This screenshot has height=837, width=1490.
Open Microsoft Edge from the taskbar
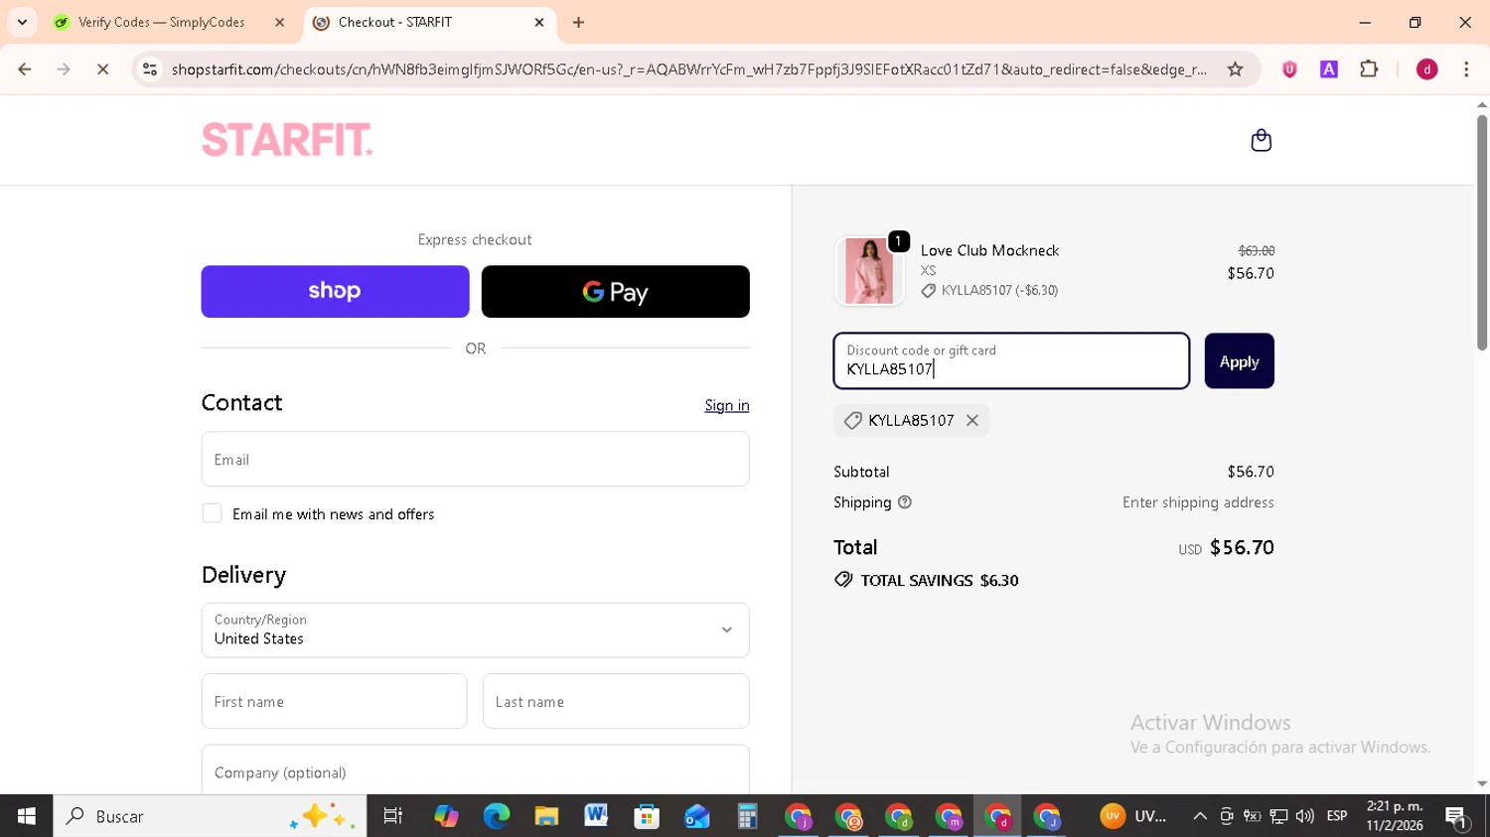pos(496,816)
